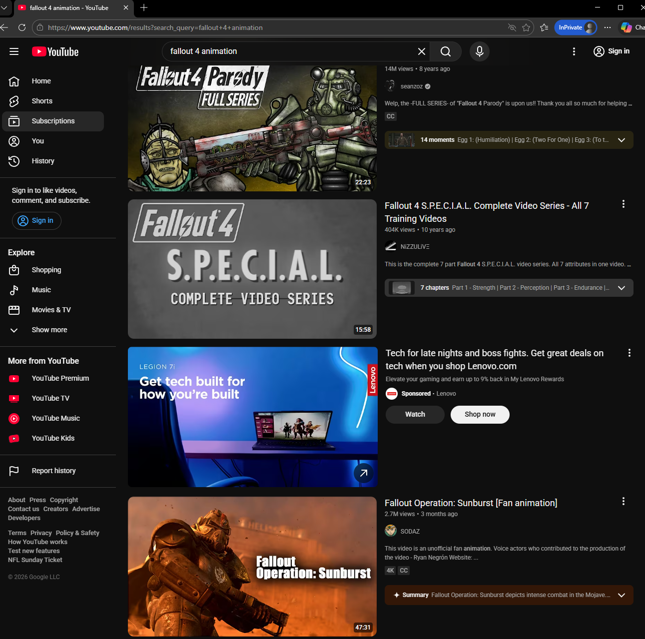Visit the seanzoz channel
The image size is (645, 639).
[412, 86]
